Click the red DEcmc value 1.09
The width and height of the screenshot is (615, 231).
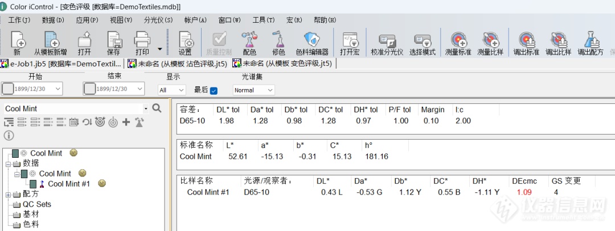click(524, 192)
